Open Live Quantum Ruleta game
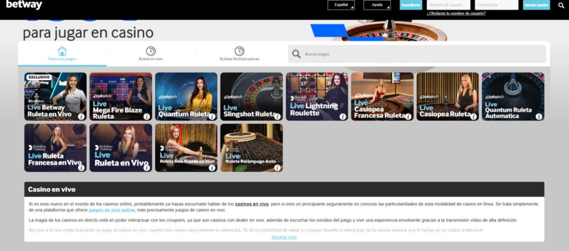The image size is (569, 251). tap(186, 96)
